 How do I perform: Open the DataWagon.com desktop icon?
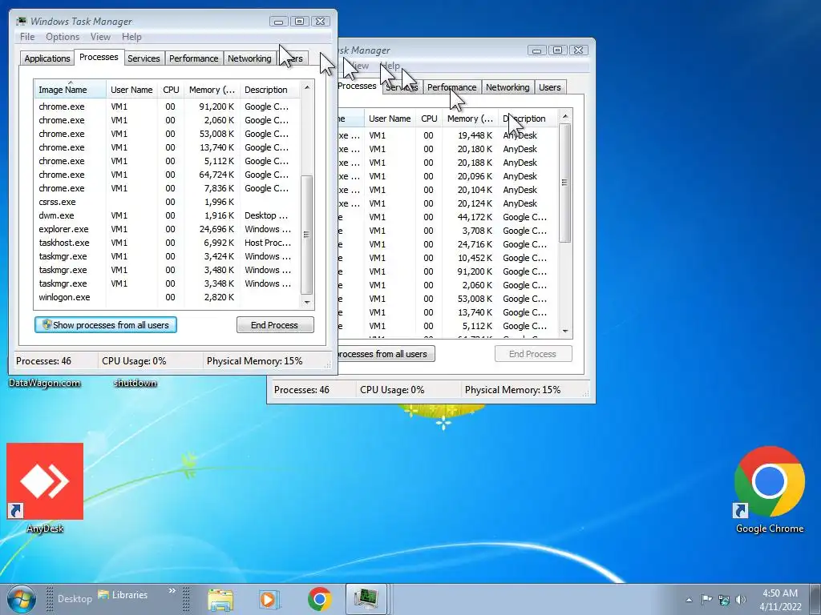pyautogui.click(x=45, y=383)
